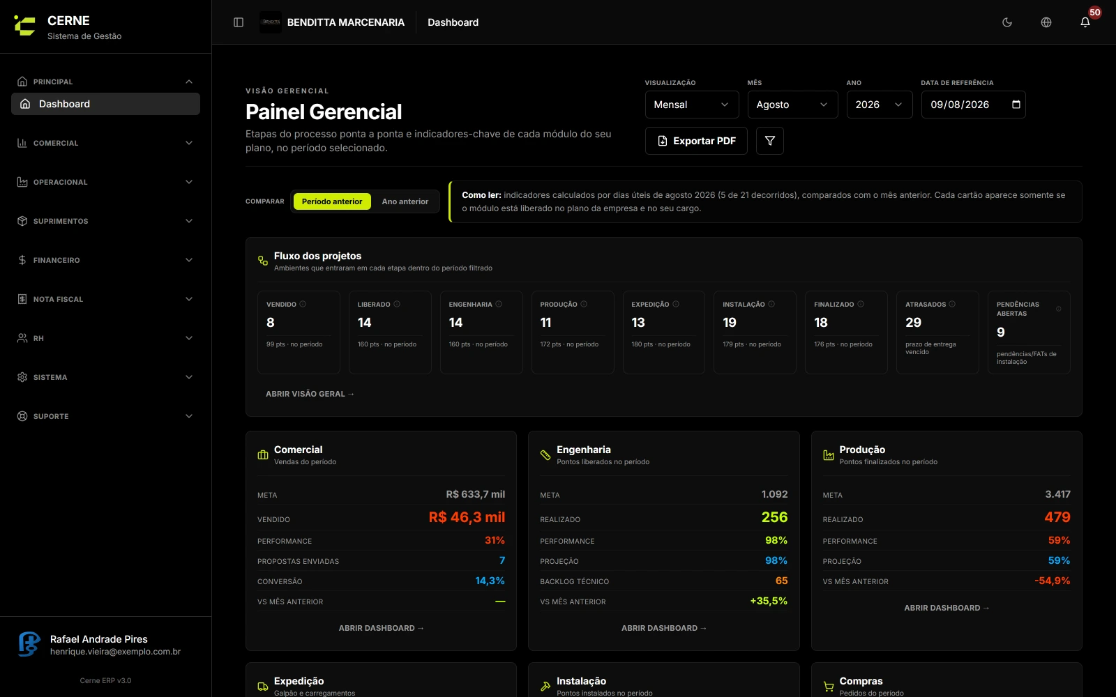Open the language globe icon

pyautogui.click(x=1046, y=22)
